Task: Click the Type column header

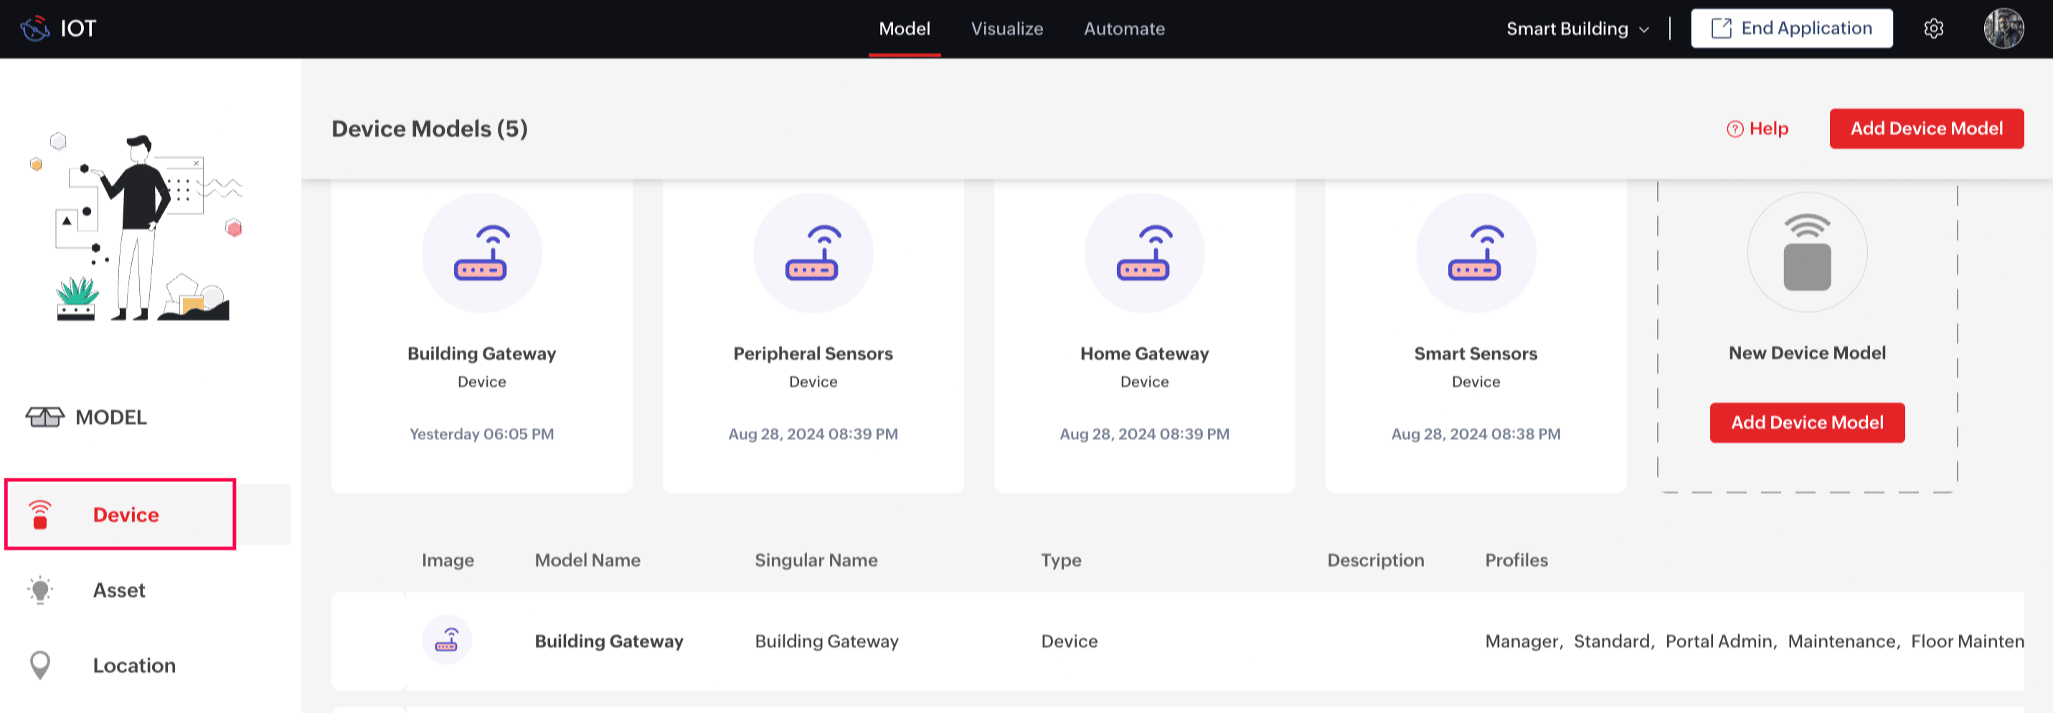Action: (1061, 560)
